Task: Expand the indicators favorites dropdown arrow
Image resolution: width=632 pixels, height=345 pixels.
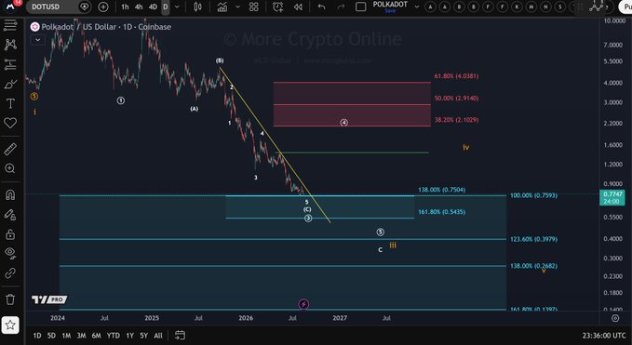Action: 237,7
